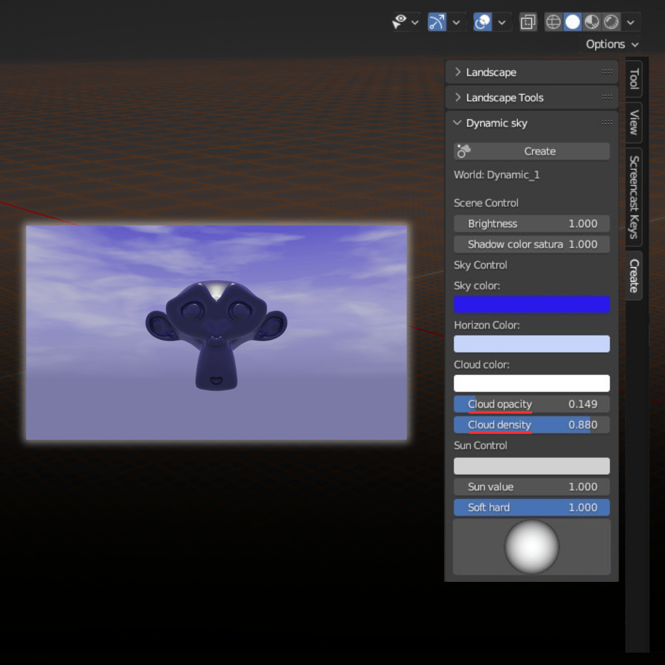Click the 'World: Dynamic_1' label
Screen dimensions: 665x665
coord(497,175)
